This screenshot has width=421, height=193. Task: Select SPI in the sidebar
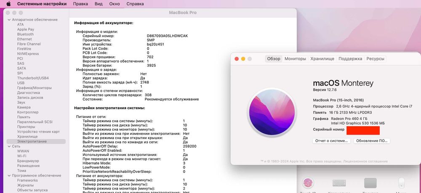pos(20,73)
